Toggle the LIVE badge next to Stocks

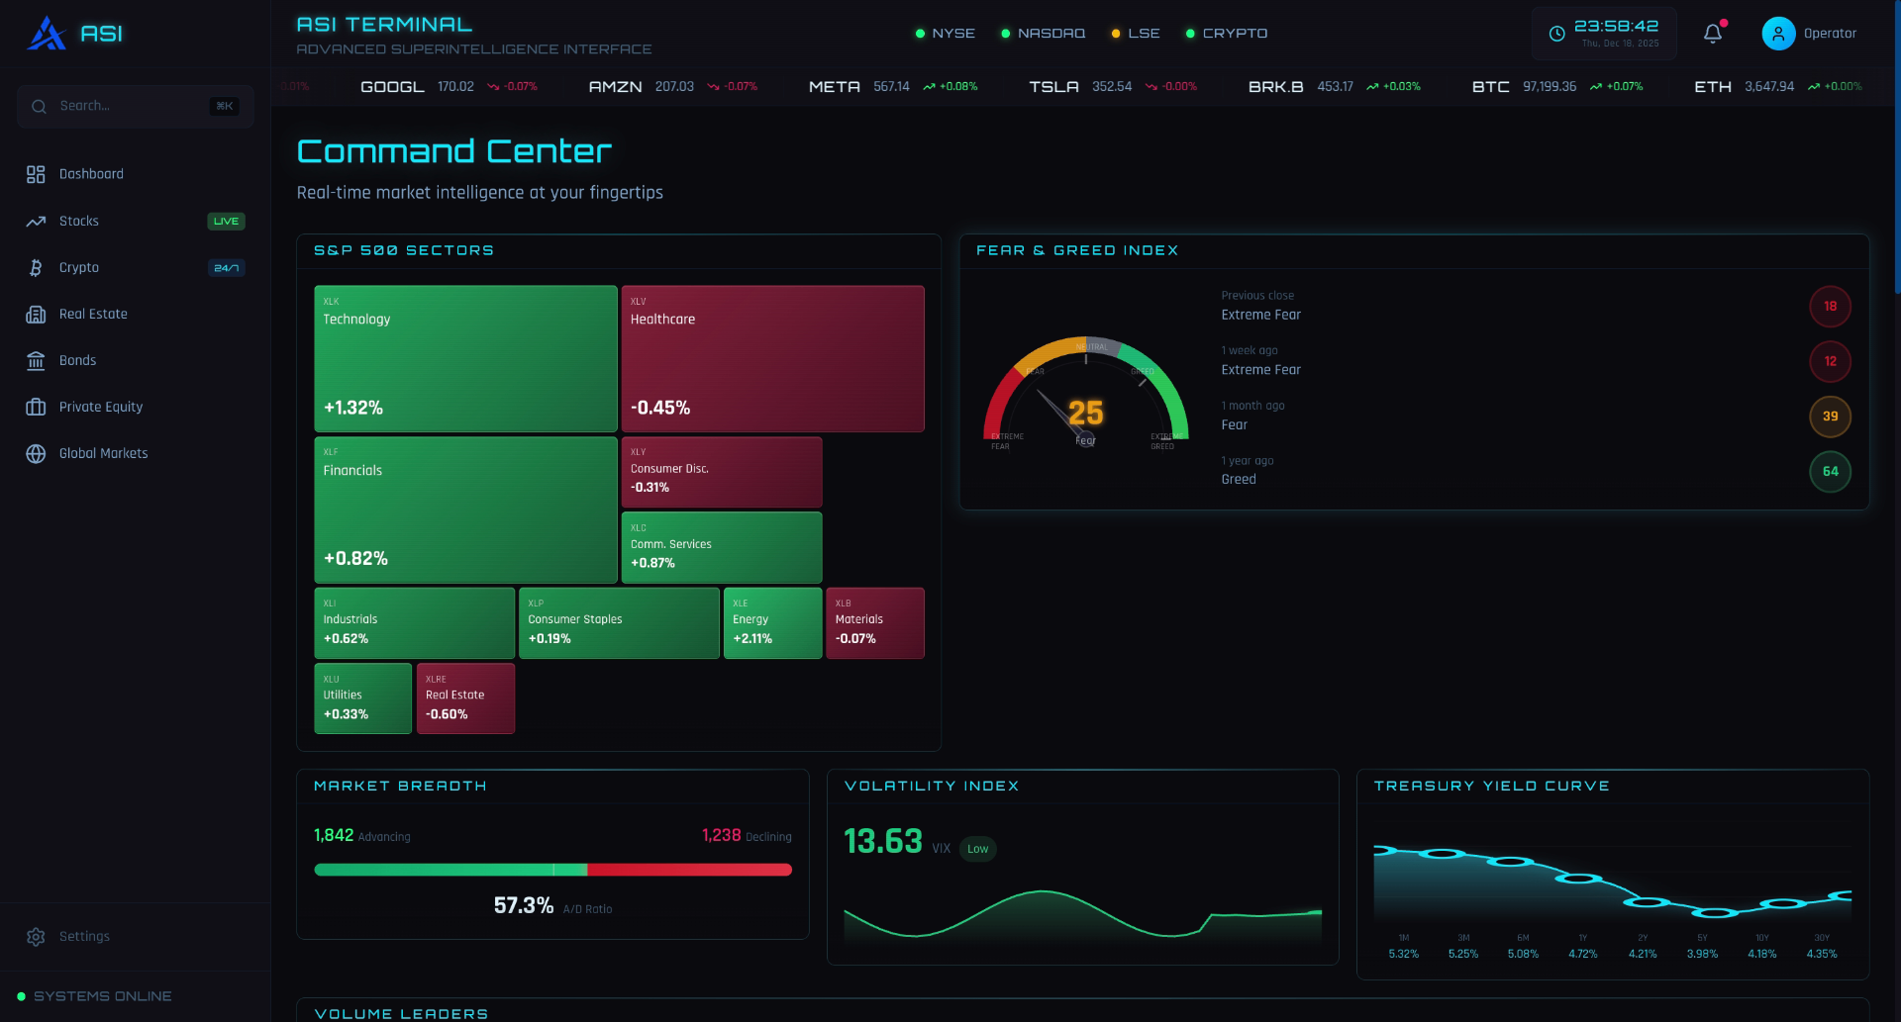coord(226,222)
